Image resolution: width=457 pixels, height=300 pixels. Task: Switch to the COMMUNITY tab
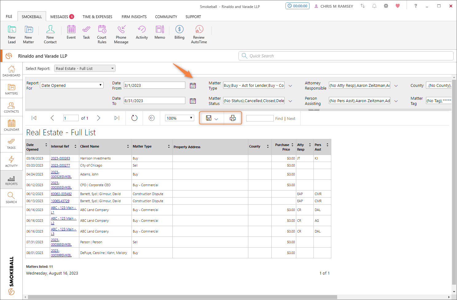pos(166,17)
